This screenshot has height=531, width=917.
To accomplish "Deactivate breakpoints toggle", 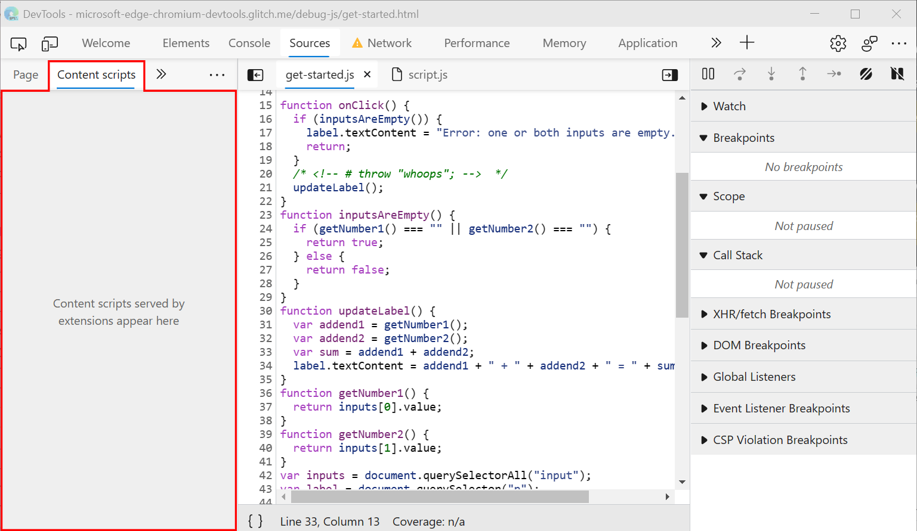I will tap(866, 74).
